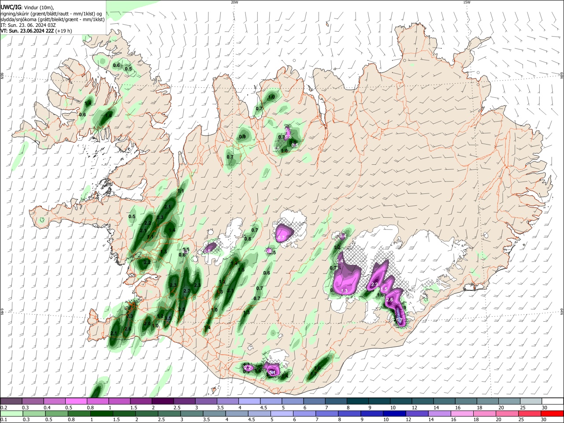Select the bottom-row pink swatch between 18 and 20
Viewport: 564px width, 423px height.
tap(485, 414)
